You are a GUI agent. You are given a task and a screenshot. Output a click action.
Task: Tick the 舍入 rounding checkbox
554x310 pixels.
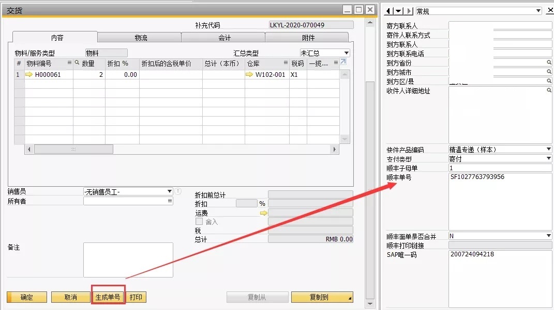pos(199,222)
